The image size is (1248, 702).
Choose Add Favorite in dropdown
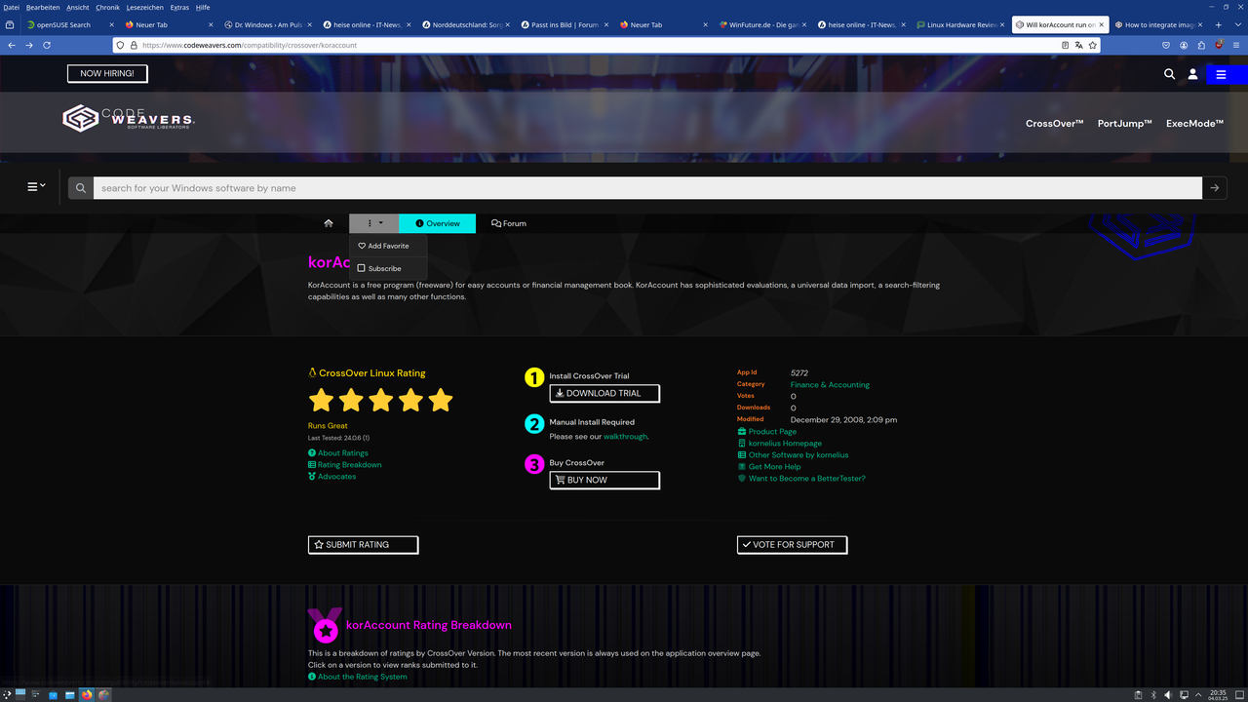click(x=388, y=246)
